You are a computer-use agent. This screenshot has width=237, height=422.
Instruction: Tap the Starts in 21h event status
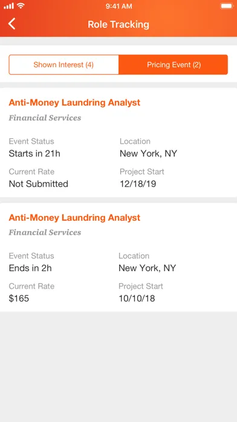[x=34, y=153]
